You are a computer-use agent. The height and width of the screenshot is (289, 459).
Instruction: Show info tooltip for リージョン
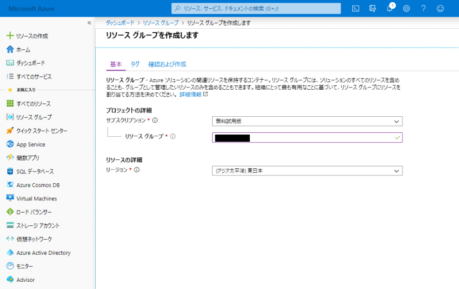(x=137, y=169)
